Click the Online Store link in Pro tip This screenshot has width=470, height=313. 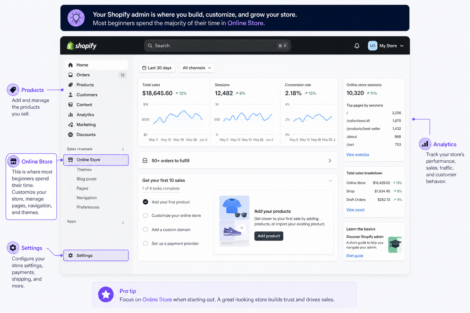(x=157, y=300)
